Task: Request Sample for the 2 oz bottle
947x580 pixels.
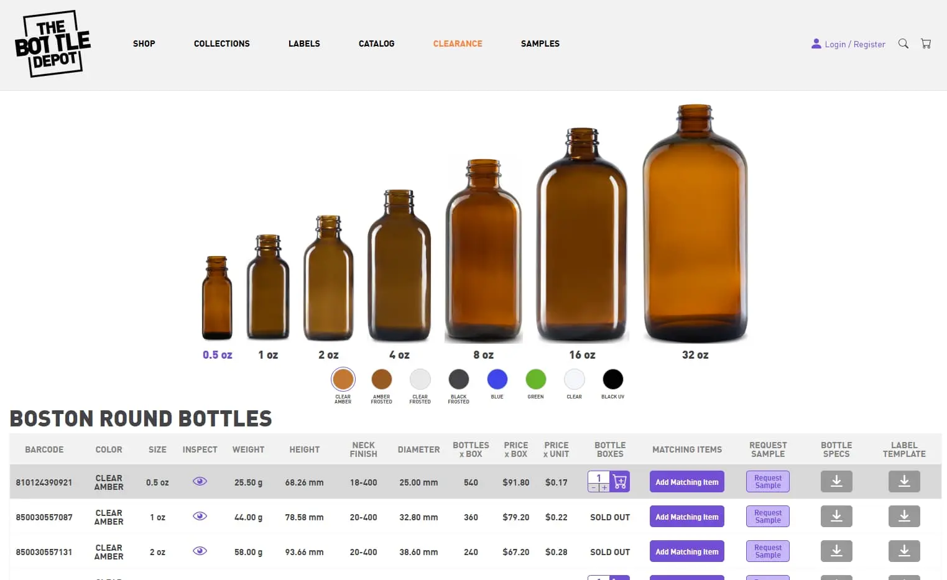Action: pyautogui.click(x=767, y=551)
